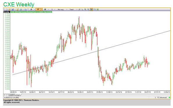173x108 pixels.
Task: Open a file with the folder icon
Action: click(x=9, y=10)
